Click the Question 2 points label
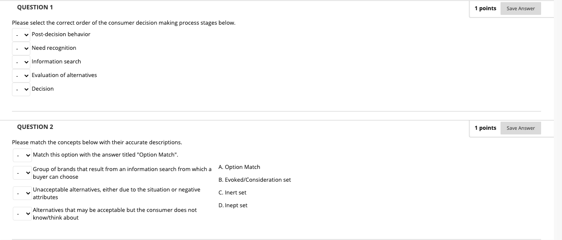Image resolution: width=562 pixels, height=240 pixels. (x=485, y=128)
